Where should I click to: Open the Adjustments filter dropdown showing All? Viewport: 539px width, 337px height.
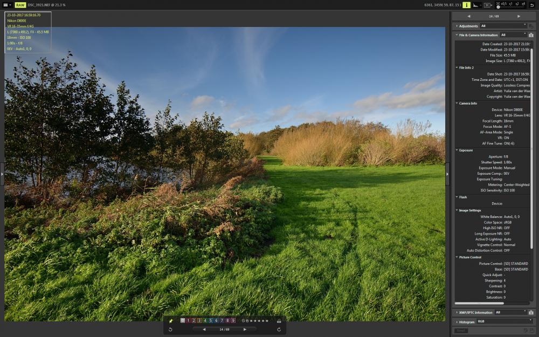pos(503,26)
